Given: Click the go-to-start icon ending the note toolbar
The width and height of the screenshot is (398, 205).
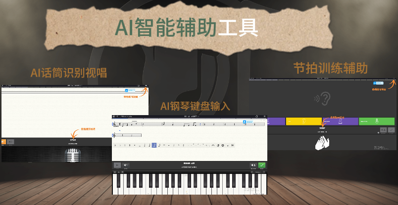Looking at the screenshot, I should pyautogui.click(x=233, y=145).
